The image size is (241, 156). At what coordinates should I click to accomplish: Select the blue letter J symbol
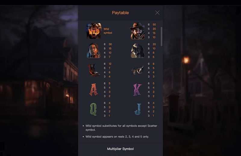click(138, 109)
